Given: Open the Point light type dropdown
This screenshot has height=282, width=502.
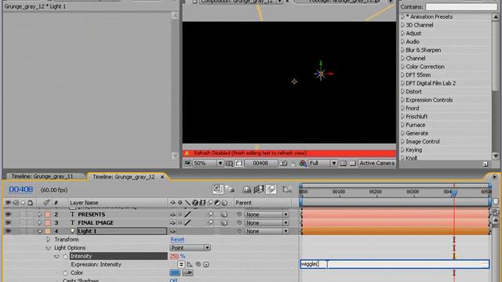Looking at the screenshot, I should point(190,248).
